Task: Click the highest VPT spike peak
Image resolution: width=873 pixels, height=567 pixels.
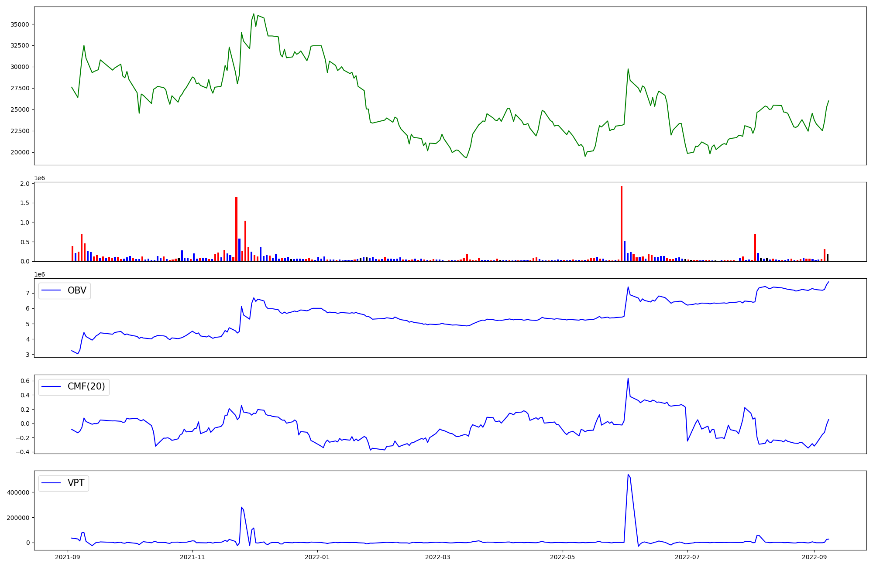Action: tap(628, 475)
